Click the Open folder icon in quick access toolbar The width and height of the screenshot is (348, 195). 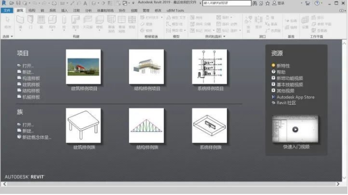11,3
